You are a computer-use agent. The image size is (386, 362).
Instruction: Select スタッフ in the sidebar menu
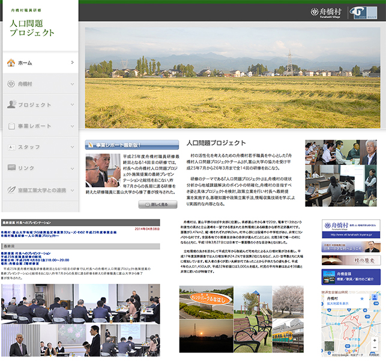pyautogui.click(x=41, y=147)
